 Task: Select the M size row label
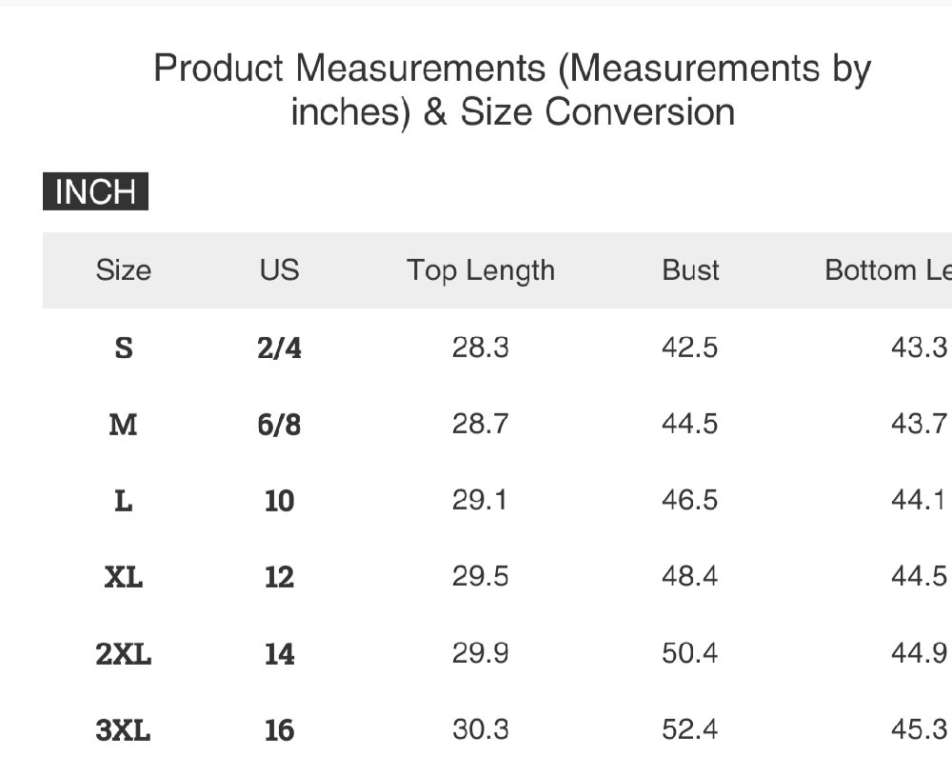point(124,425)
